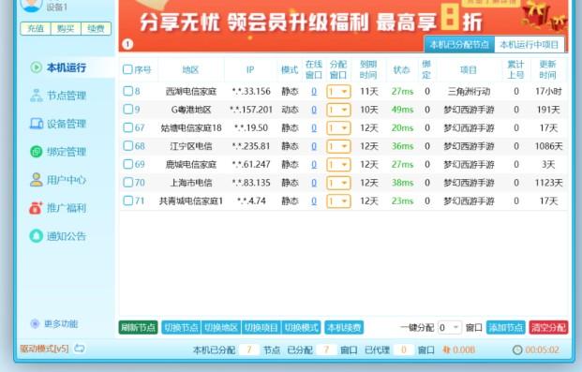
Task: Open 绑定管理 sidebar entry
Action: pos(58,152)
